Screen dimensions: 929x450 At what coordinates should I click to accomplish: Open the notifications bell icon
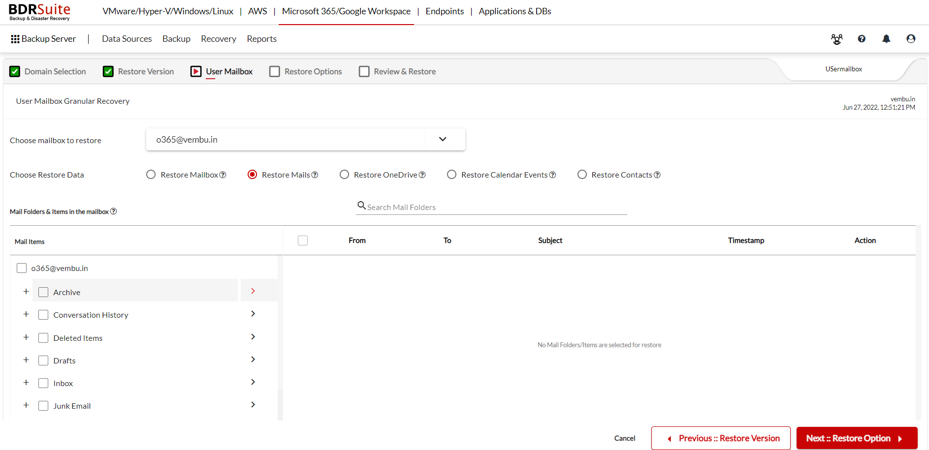pyautogui.click(x=886, y=39)
